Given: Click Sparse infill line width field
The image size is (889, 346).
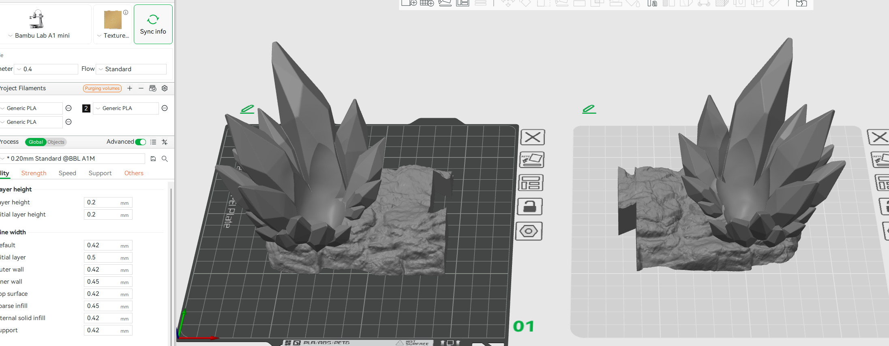Looking at the screenshot, I should click(x=108, y=306).
